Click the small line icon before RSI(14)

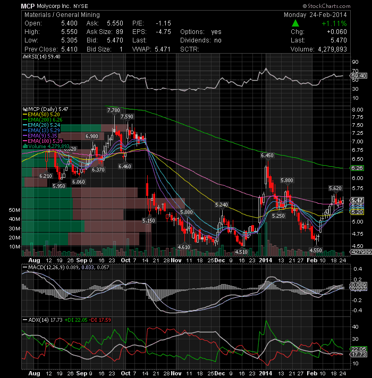[x=25, y=57]
